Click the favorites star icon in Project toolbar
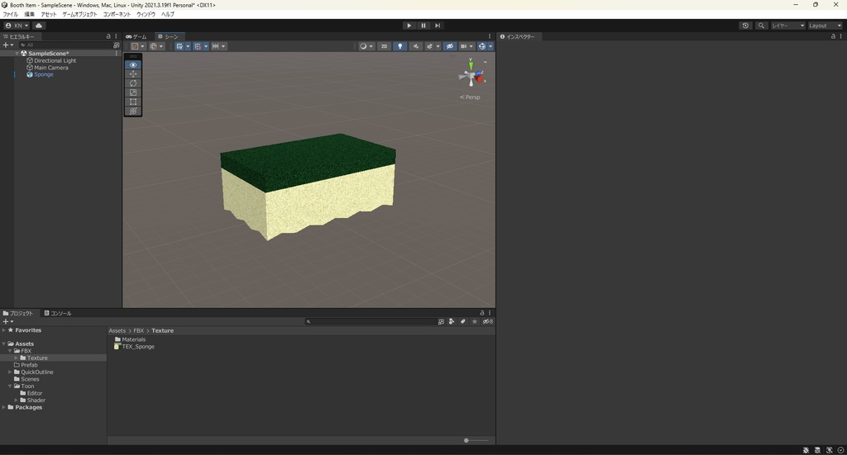 [x=474, y=321]
